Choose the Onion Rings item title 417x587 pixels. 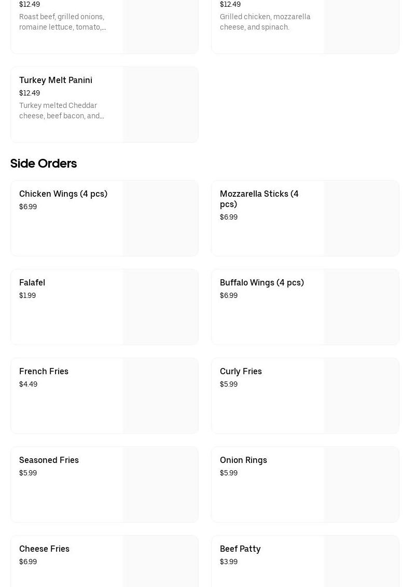pyautogui.click(x=243, y=460)
